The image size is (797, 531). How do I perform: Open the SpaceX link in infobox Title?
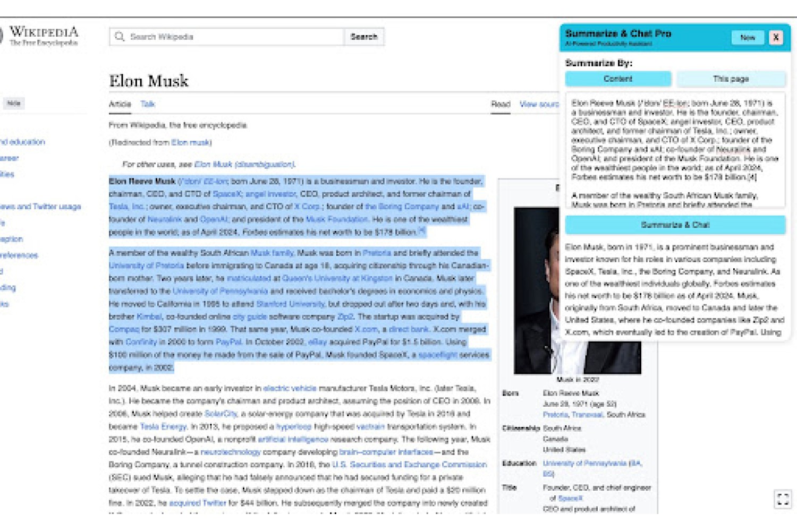(x=570, y=498)
